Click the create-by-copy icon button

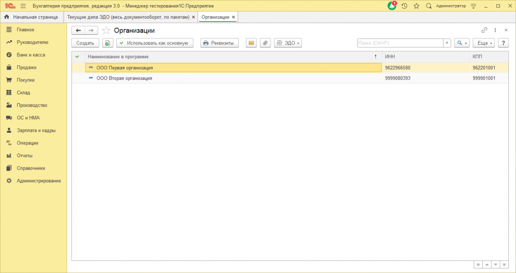[x=108, y=43]
